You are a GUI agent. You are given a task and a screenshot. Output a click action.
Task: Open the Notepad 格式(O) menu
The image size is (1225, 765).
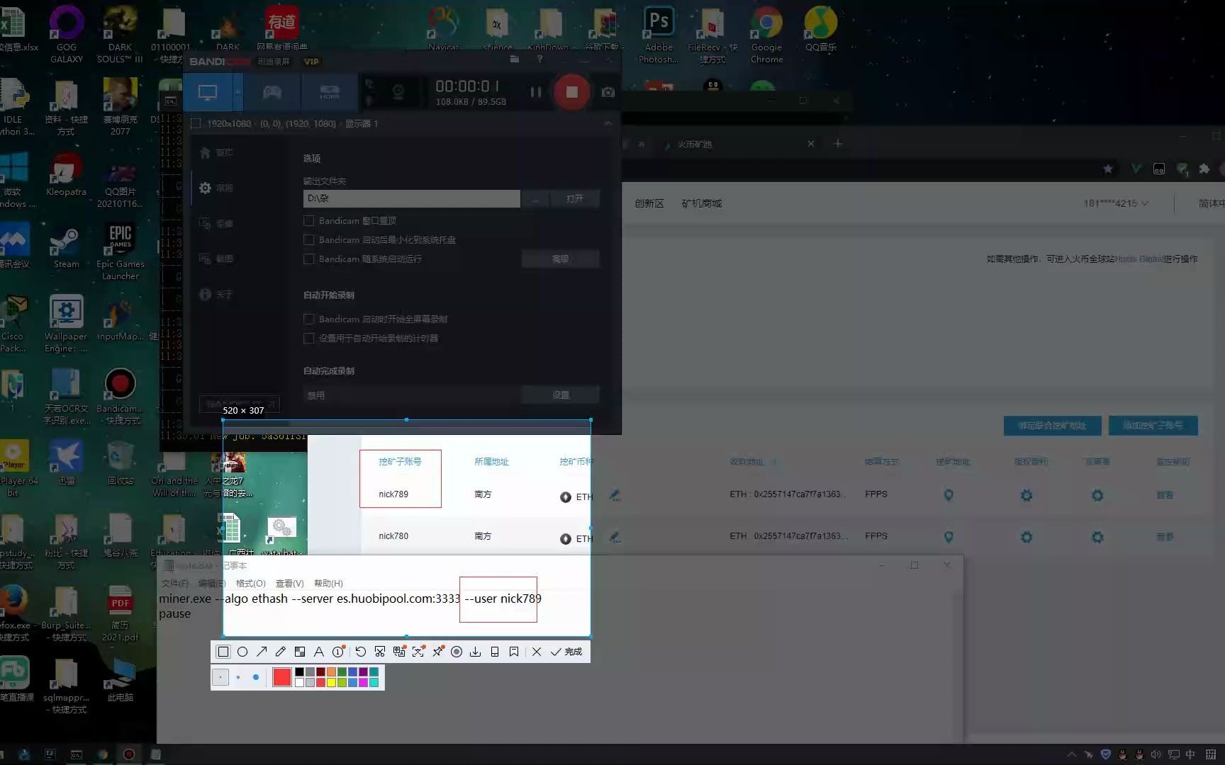[x=250, y=584]
